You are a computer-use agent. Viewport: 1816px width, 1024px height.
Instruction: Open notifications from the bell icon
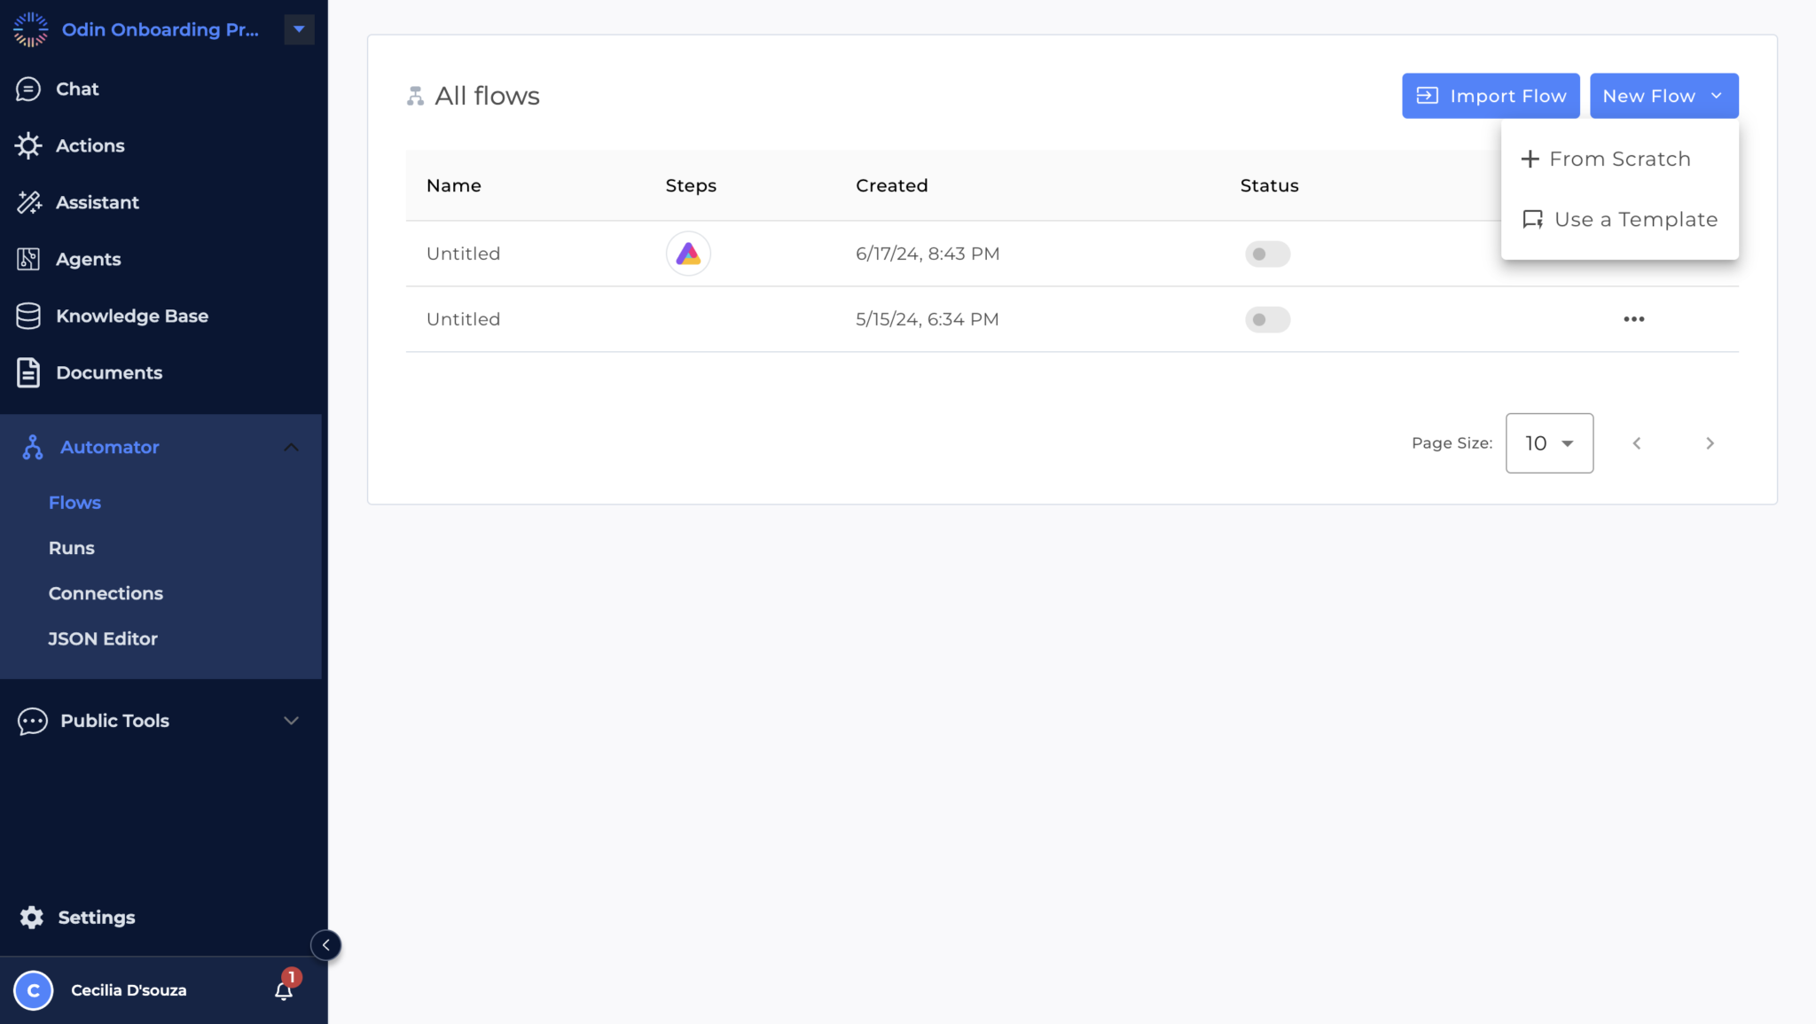click(x=283, y=989)
